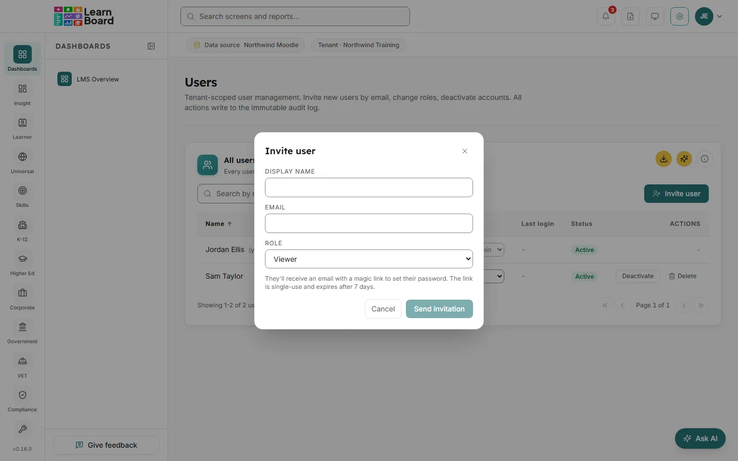Open the Learner sidebar section
This screenshot has height=461, width=738.
point(23,129)
